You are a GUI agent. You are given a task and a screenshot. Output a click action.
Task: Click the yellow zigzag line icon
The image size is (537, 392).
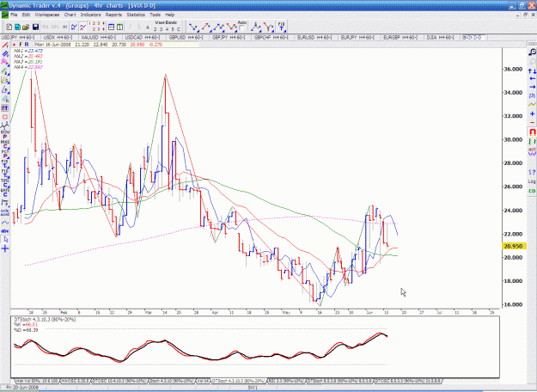(x=532, y=105)
